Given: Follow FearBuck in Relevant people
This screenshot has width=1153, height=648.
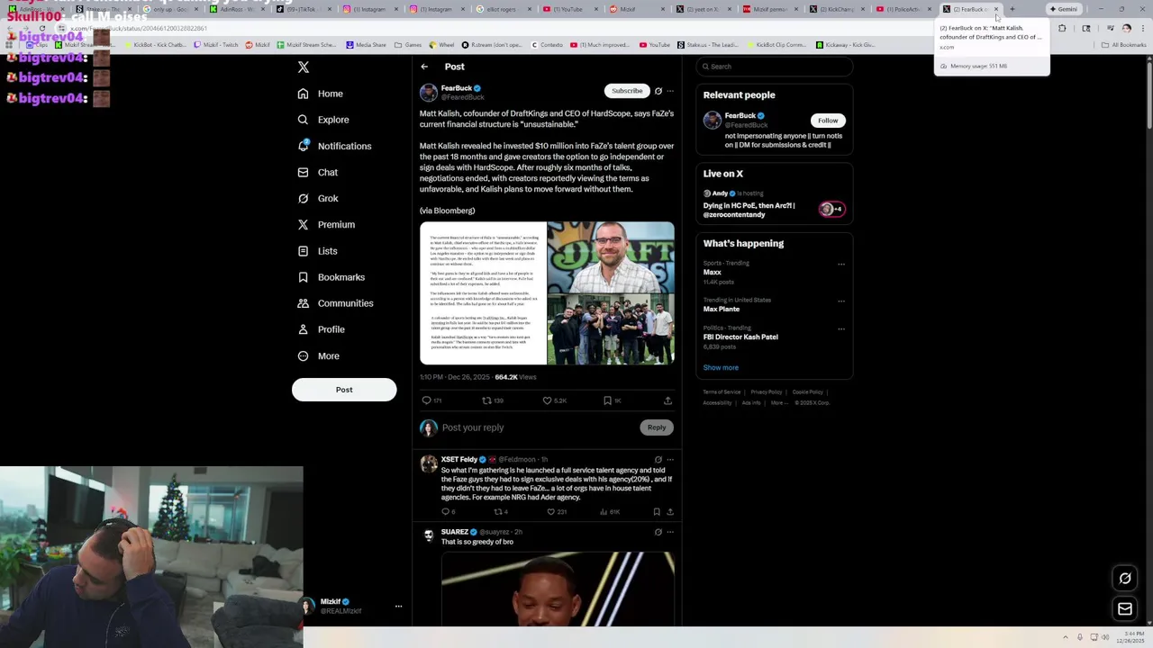Looking at the screenshot, I should [x=828, y=121].
